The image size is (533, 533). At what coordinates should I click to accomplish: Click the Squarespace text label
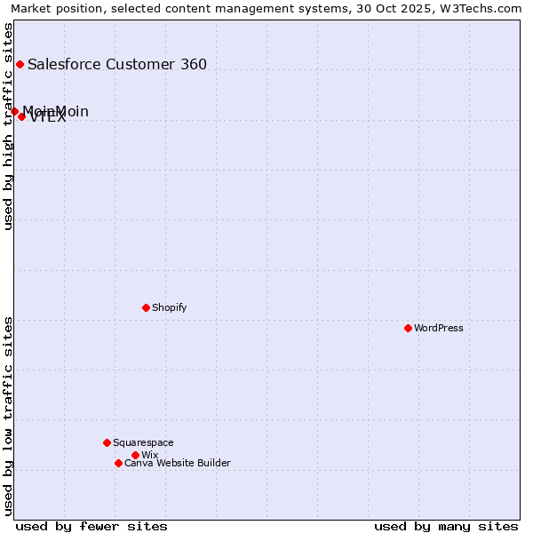tap(143, 442)
